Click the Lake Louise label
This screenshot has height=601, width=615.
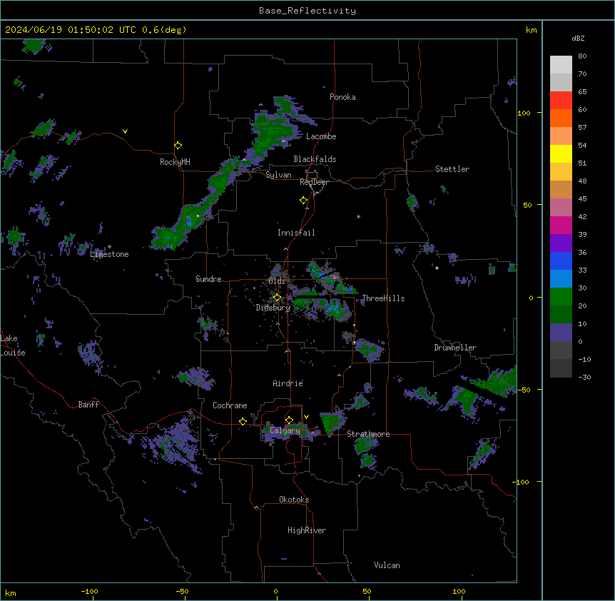[x=13, y=345]
